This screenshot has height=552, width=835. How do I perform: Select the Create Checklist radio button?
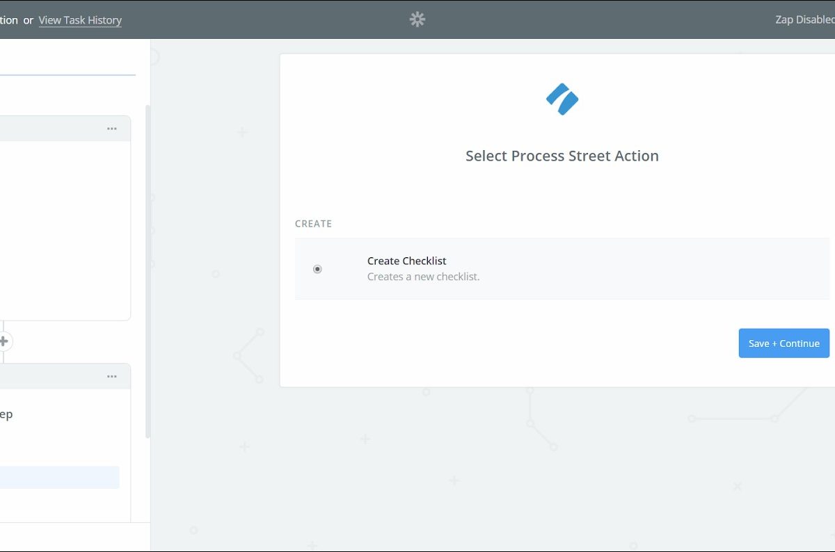[x=317, y=269]
